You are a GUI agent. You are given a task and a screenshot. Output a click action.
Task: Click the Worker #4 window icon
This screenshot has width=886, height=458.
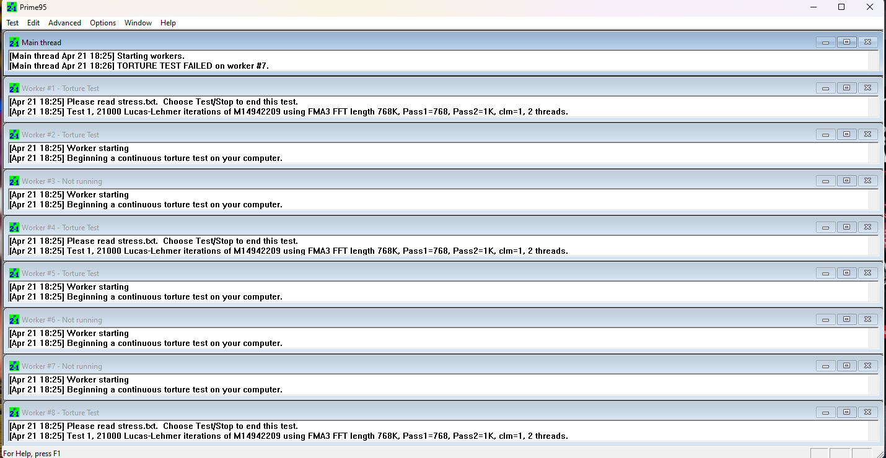pos(14,227)
